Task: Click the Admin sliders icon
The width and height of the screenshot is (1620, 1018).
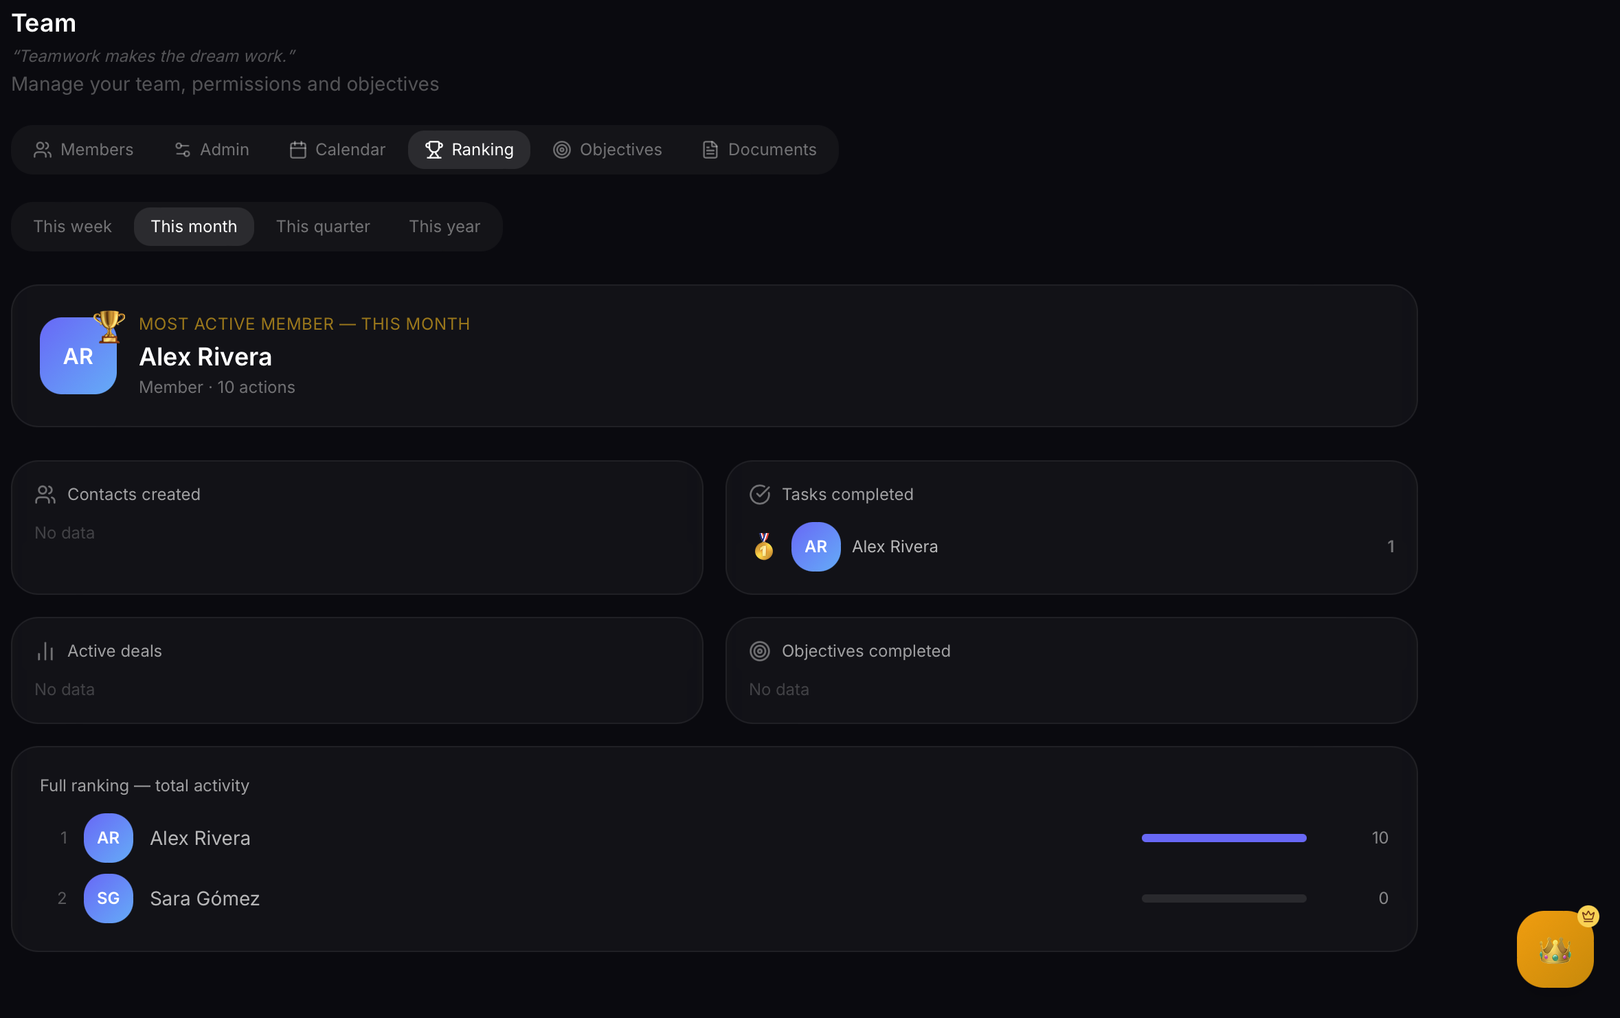Action: (x=183, y=150)
